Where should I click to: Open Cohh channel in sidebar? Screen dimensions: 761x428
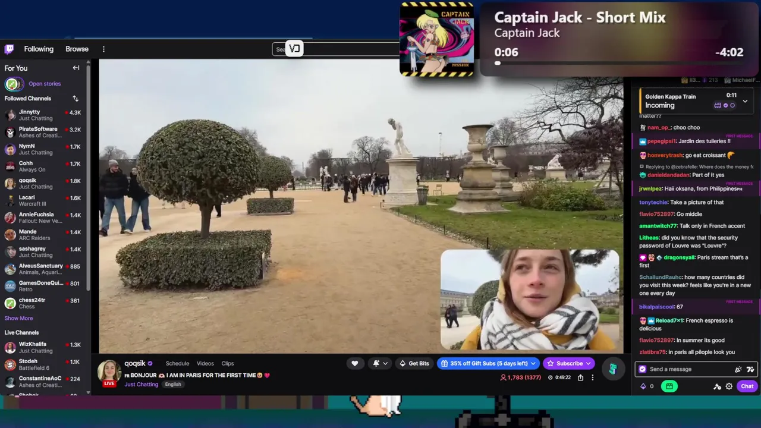(x=43, y=166)
